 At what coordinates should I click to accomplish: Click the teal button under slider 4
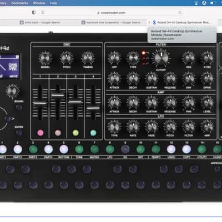pos(93,133)
